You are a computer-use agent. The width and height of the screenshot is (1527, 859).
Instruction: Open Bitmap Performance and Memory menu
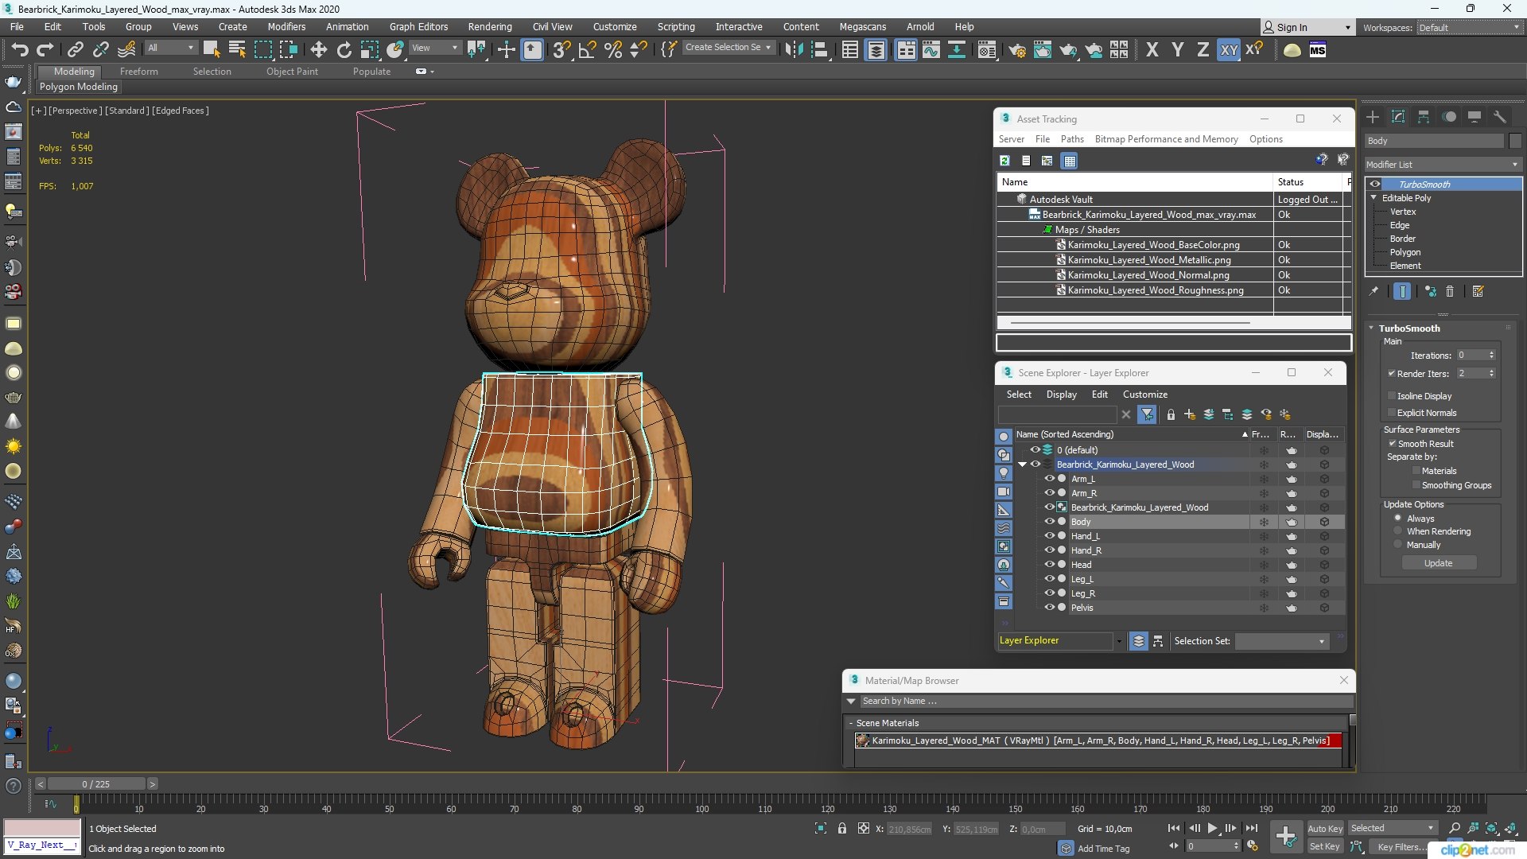point(1166,139)
